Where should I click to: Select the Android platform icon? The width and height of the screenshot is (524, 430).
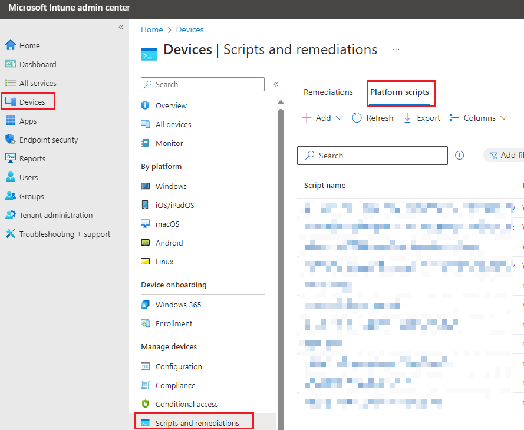[x=145, y=242]
